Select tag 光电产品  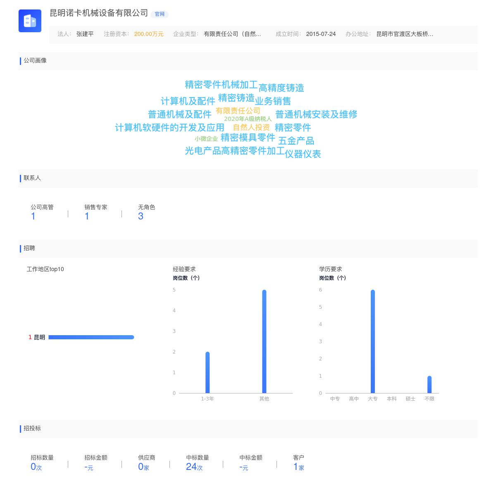203,150
